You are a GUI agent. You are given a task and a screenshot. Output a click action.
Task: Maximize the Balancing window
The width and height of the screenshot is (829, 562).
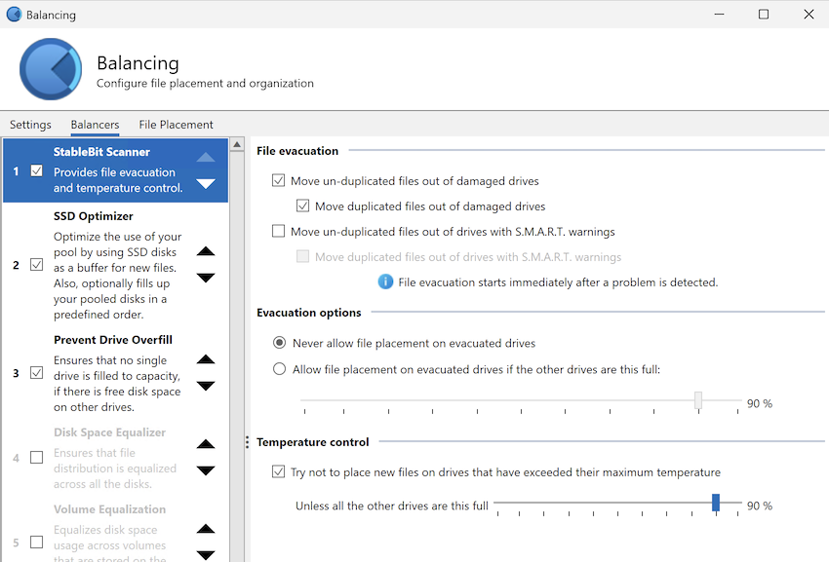point(764,15)
